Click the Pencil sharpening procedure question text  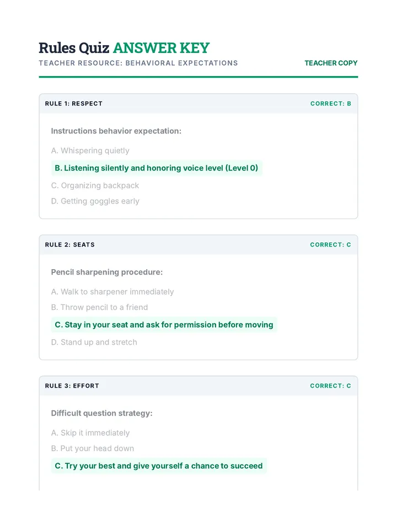tap(107, 272)
